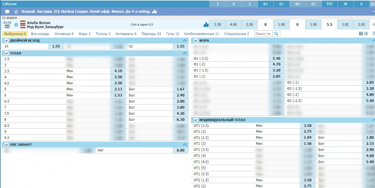Click the hockey puck sport icon
The width and height of the screenshot is (375, 188).
pyautogui.click(x=7, y=11)
